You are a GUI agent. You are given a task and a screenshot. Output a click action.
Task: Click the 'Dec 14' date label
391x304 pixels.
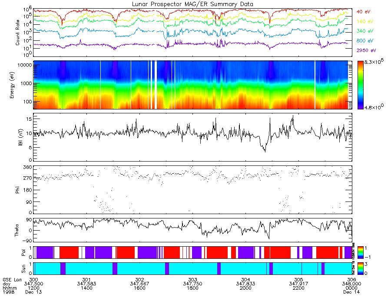pos(351,292)
